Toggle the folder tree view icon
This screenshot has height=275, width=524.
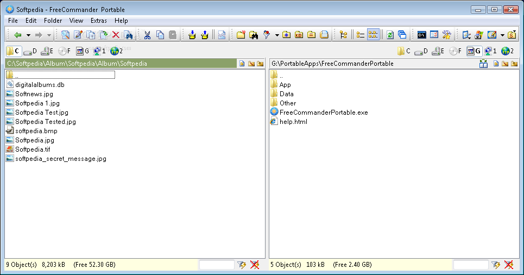tap(343, 35)
